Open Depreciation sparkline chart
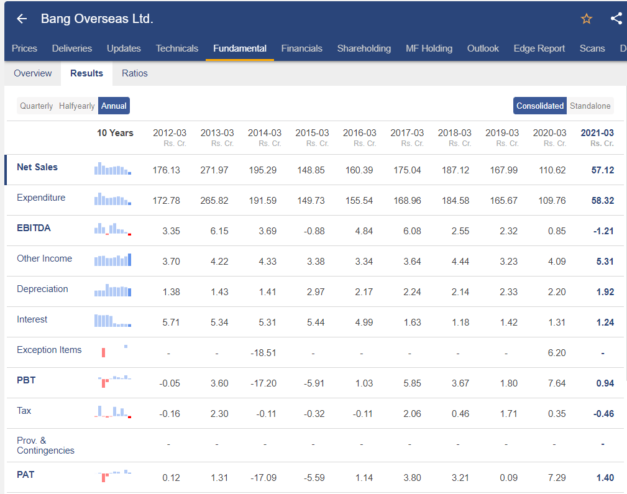627x494 pixels. [x=112, y=290]
